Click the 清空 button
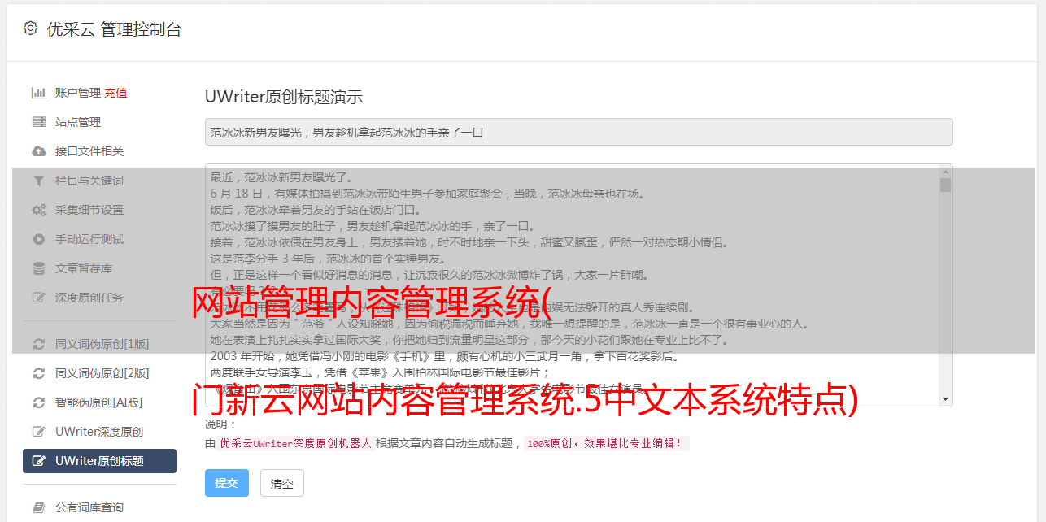The height and width of the screenshot is (522, 1046). pyautogui.click(x=282, y=483)
